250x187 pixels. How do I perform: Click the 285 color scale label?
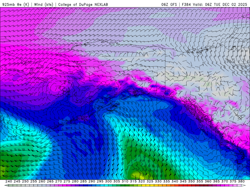coord(83,181)
